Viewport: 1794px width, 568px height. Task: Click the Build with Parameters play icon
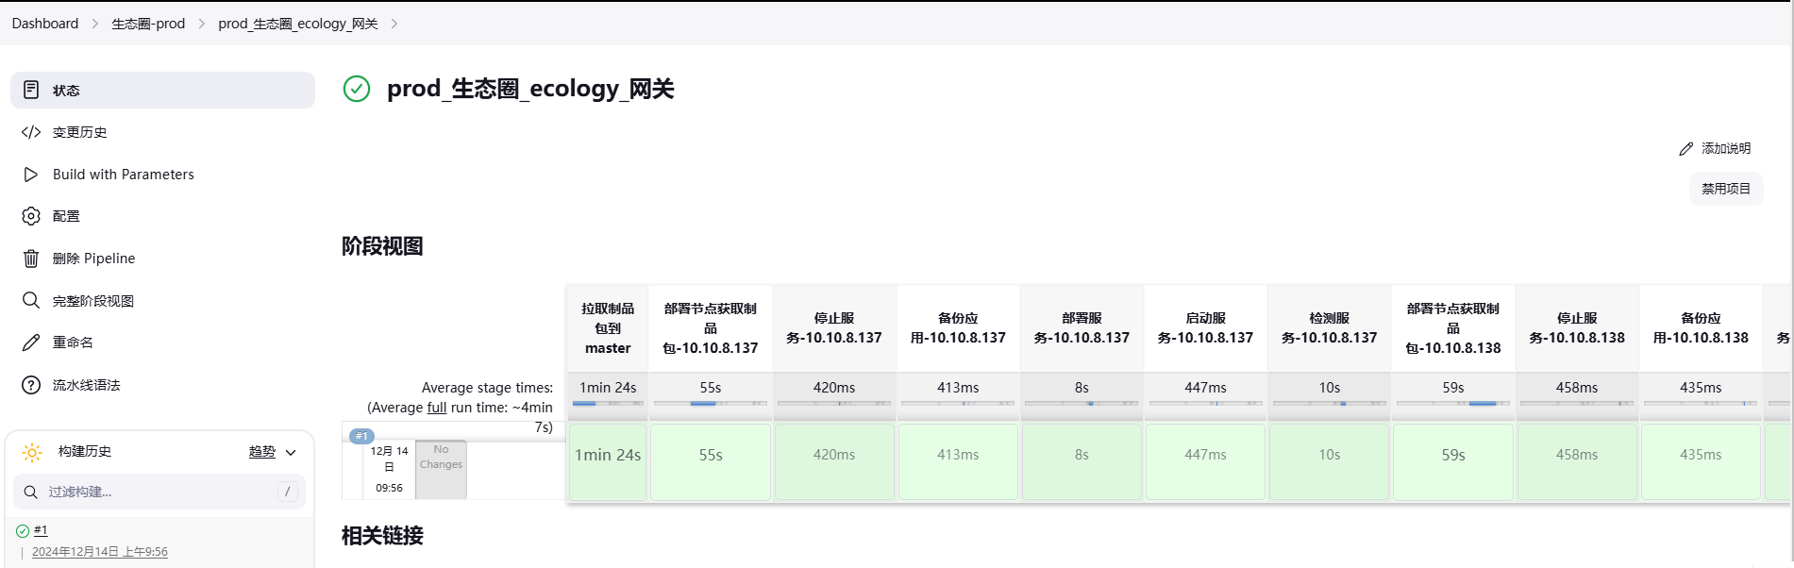(31, 175)
